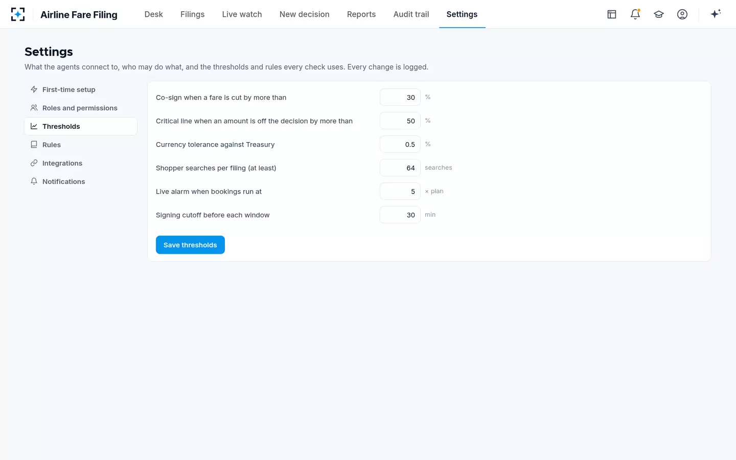This screenshot has height=460, width=736.
Task: Focus the critical line percent field
Action: 400,121
